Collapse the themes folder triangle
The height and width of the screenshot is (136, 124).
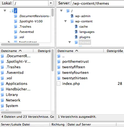(69, 42)
